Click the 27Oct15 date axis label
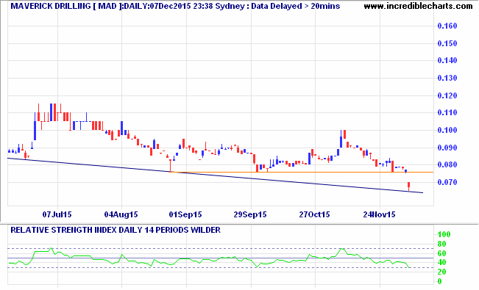479x290 pixels. click(x=314, y=214)
